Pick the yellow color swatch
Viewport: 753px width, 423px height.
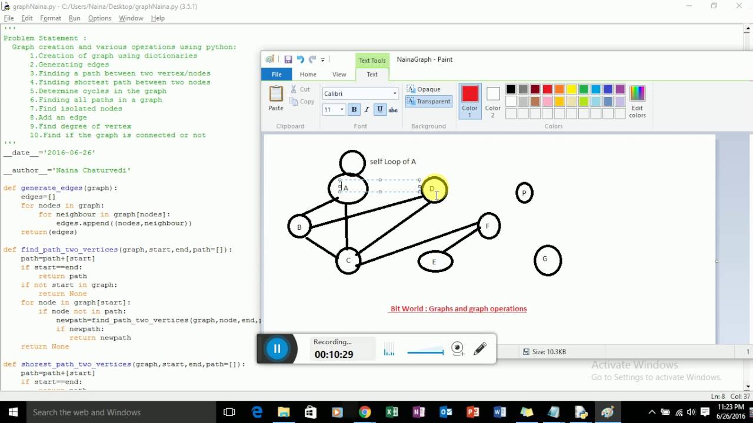pos(572,89)
